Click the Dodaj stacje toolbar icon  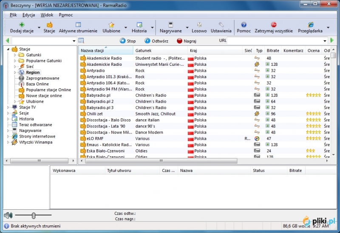click(22, 25)
